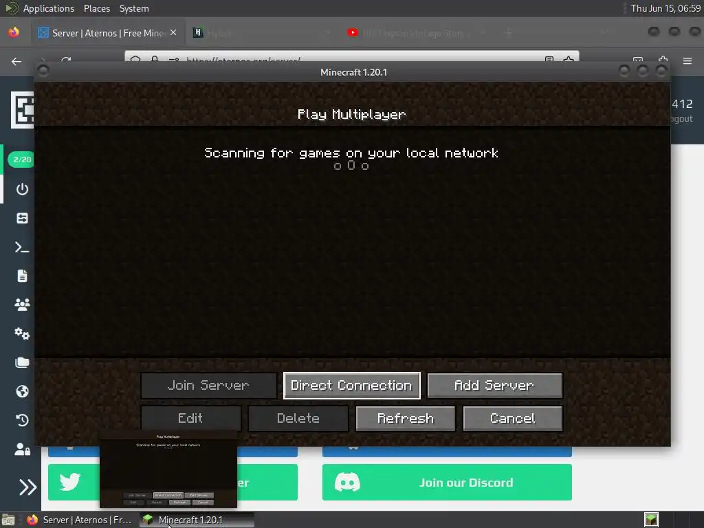704x528 pixels.
Task: Click the Discord logo icon
Action: [x=347, y=482]
